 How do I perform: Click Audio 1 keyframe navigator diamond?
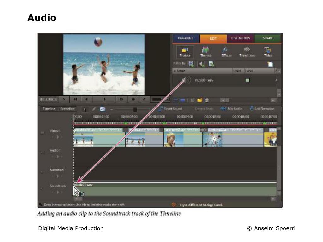(x=57, y=157)
